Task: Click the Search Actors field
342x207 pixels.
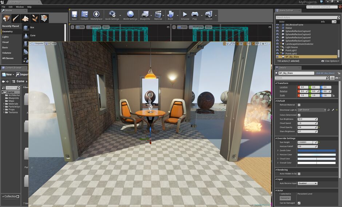Action: tap(306, 17)
